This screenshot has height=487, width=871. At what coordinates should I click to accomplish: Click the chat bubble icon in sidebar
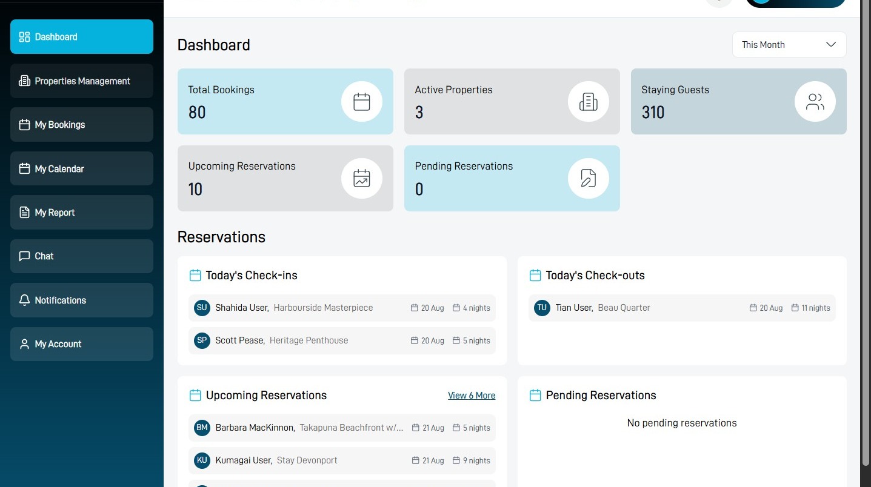[24, 256]
